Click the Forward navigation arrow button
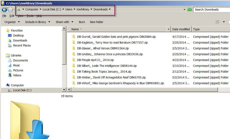This screenshot has width=230, height=139. (x=10, y=10)
